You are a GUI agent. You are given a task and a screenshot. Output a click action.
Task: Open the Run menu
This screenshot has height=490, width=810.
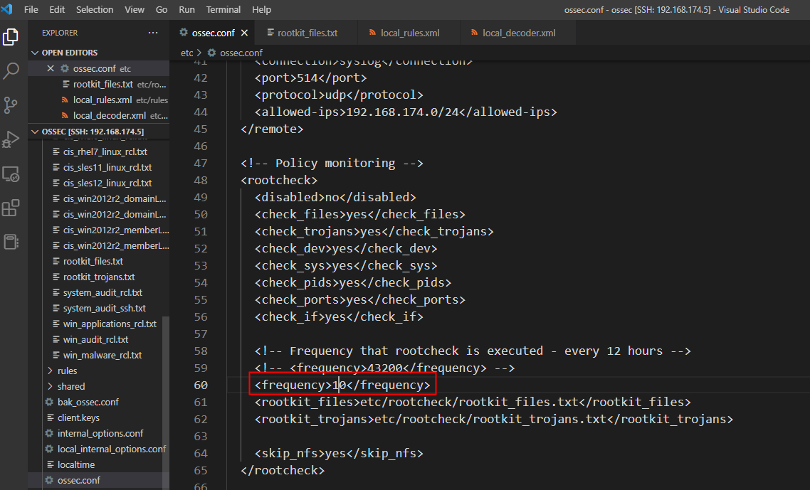[x=186, y=9]
